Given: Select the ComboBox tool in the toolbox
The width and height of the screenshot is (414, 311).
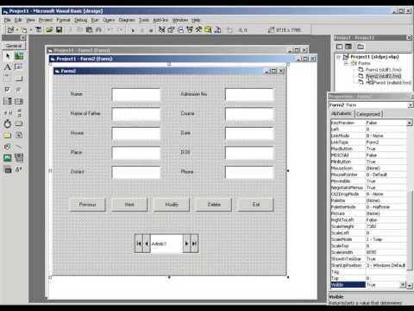Looking at the screenshot, I should coord(8,101).
